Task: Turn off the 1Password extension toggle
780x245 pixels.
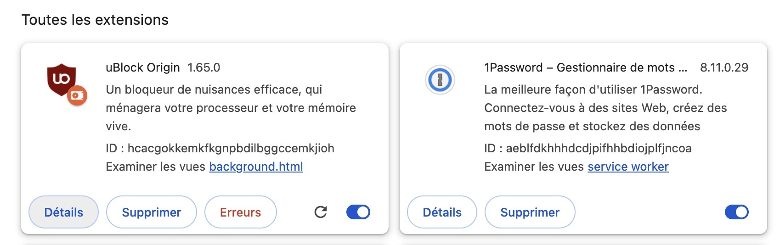Action: point(737,212)
